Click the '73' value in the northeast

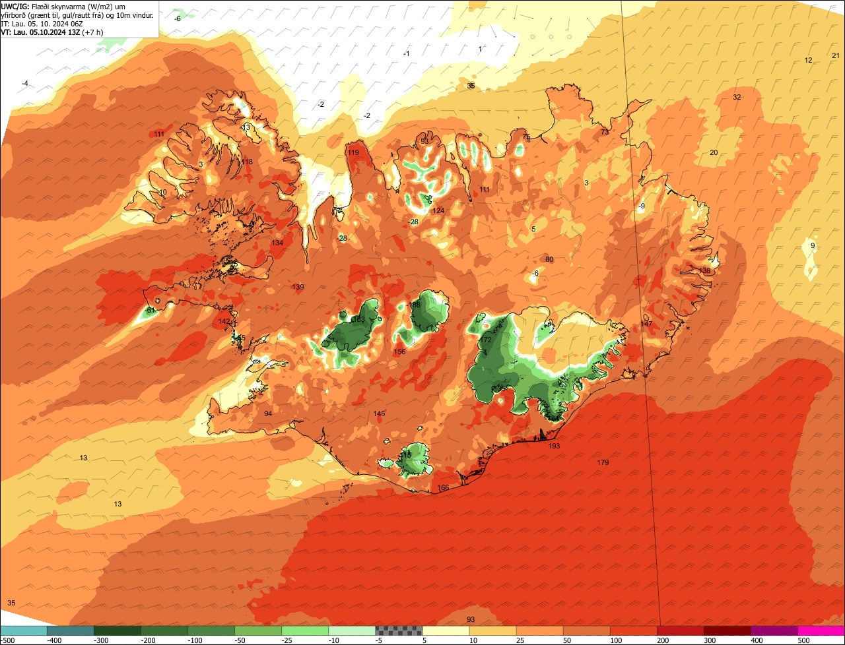pos(605,132)
